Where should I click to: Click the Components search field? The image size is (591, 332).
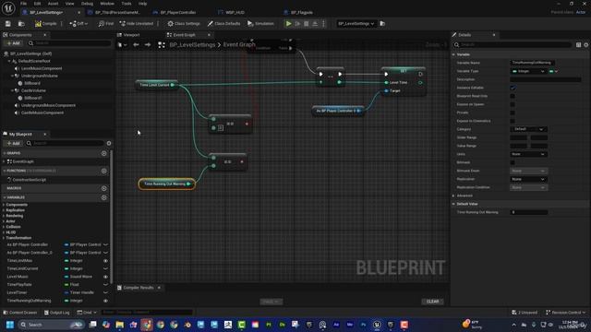70,43
